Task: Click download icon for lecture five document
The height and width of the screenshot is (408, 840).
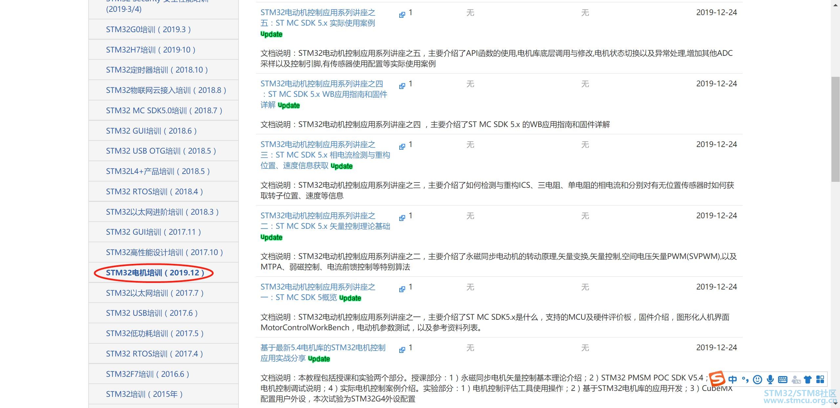Action: pos(402,15)
